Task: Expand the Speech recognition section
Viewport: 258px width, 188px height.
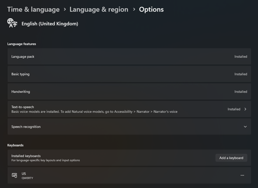Action: 245,127
